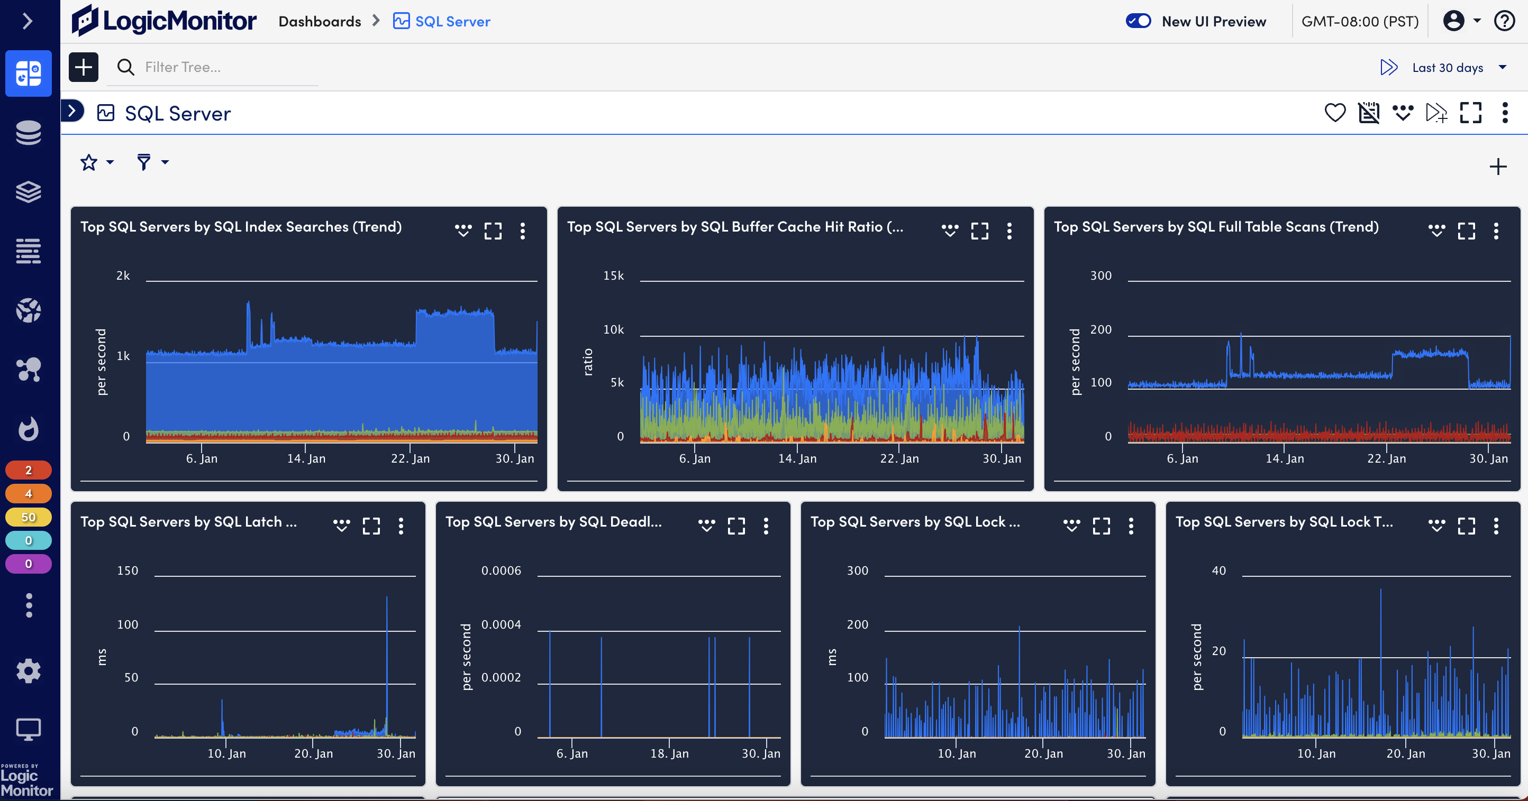Click the Settings gear in the sidebar
Viewport: 1528px width, 801px height.
(x=29, y=670)
